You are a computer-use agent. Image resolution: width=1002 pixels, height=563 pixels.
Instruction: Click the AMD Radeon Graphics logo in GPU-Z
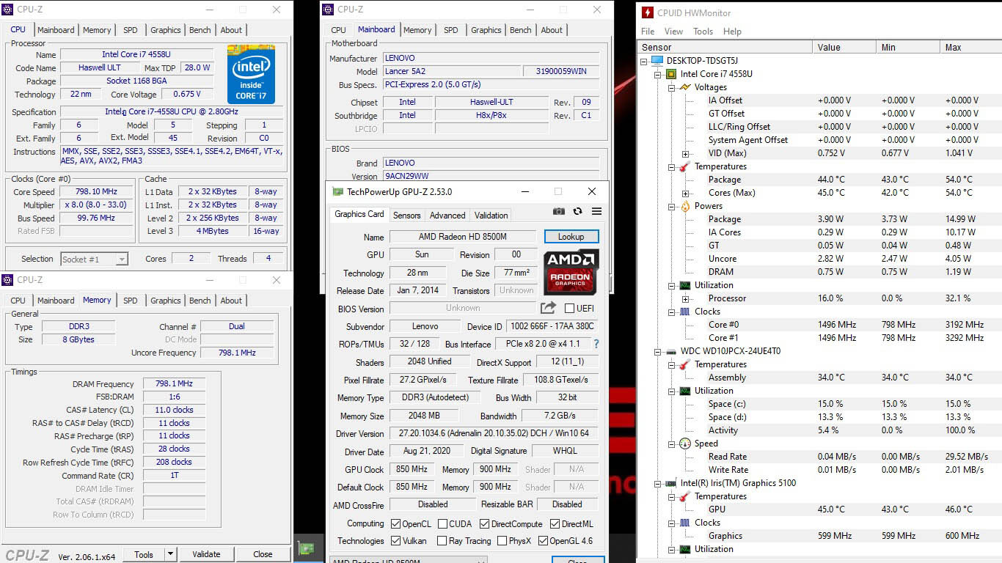tap(571, 271)
